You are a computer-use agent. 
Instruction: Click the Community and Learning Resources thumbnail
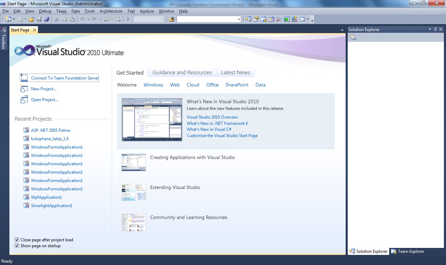coord(134,222)
